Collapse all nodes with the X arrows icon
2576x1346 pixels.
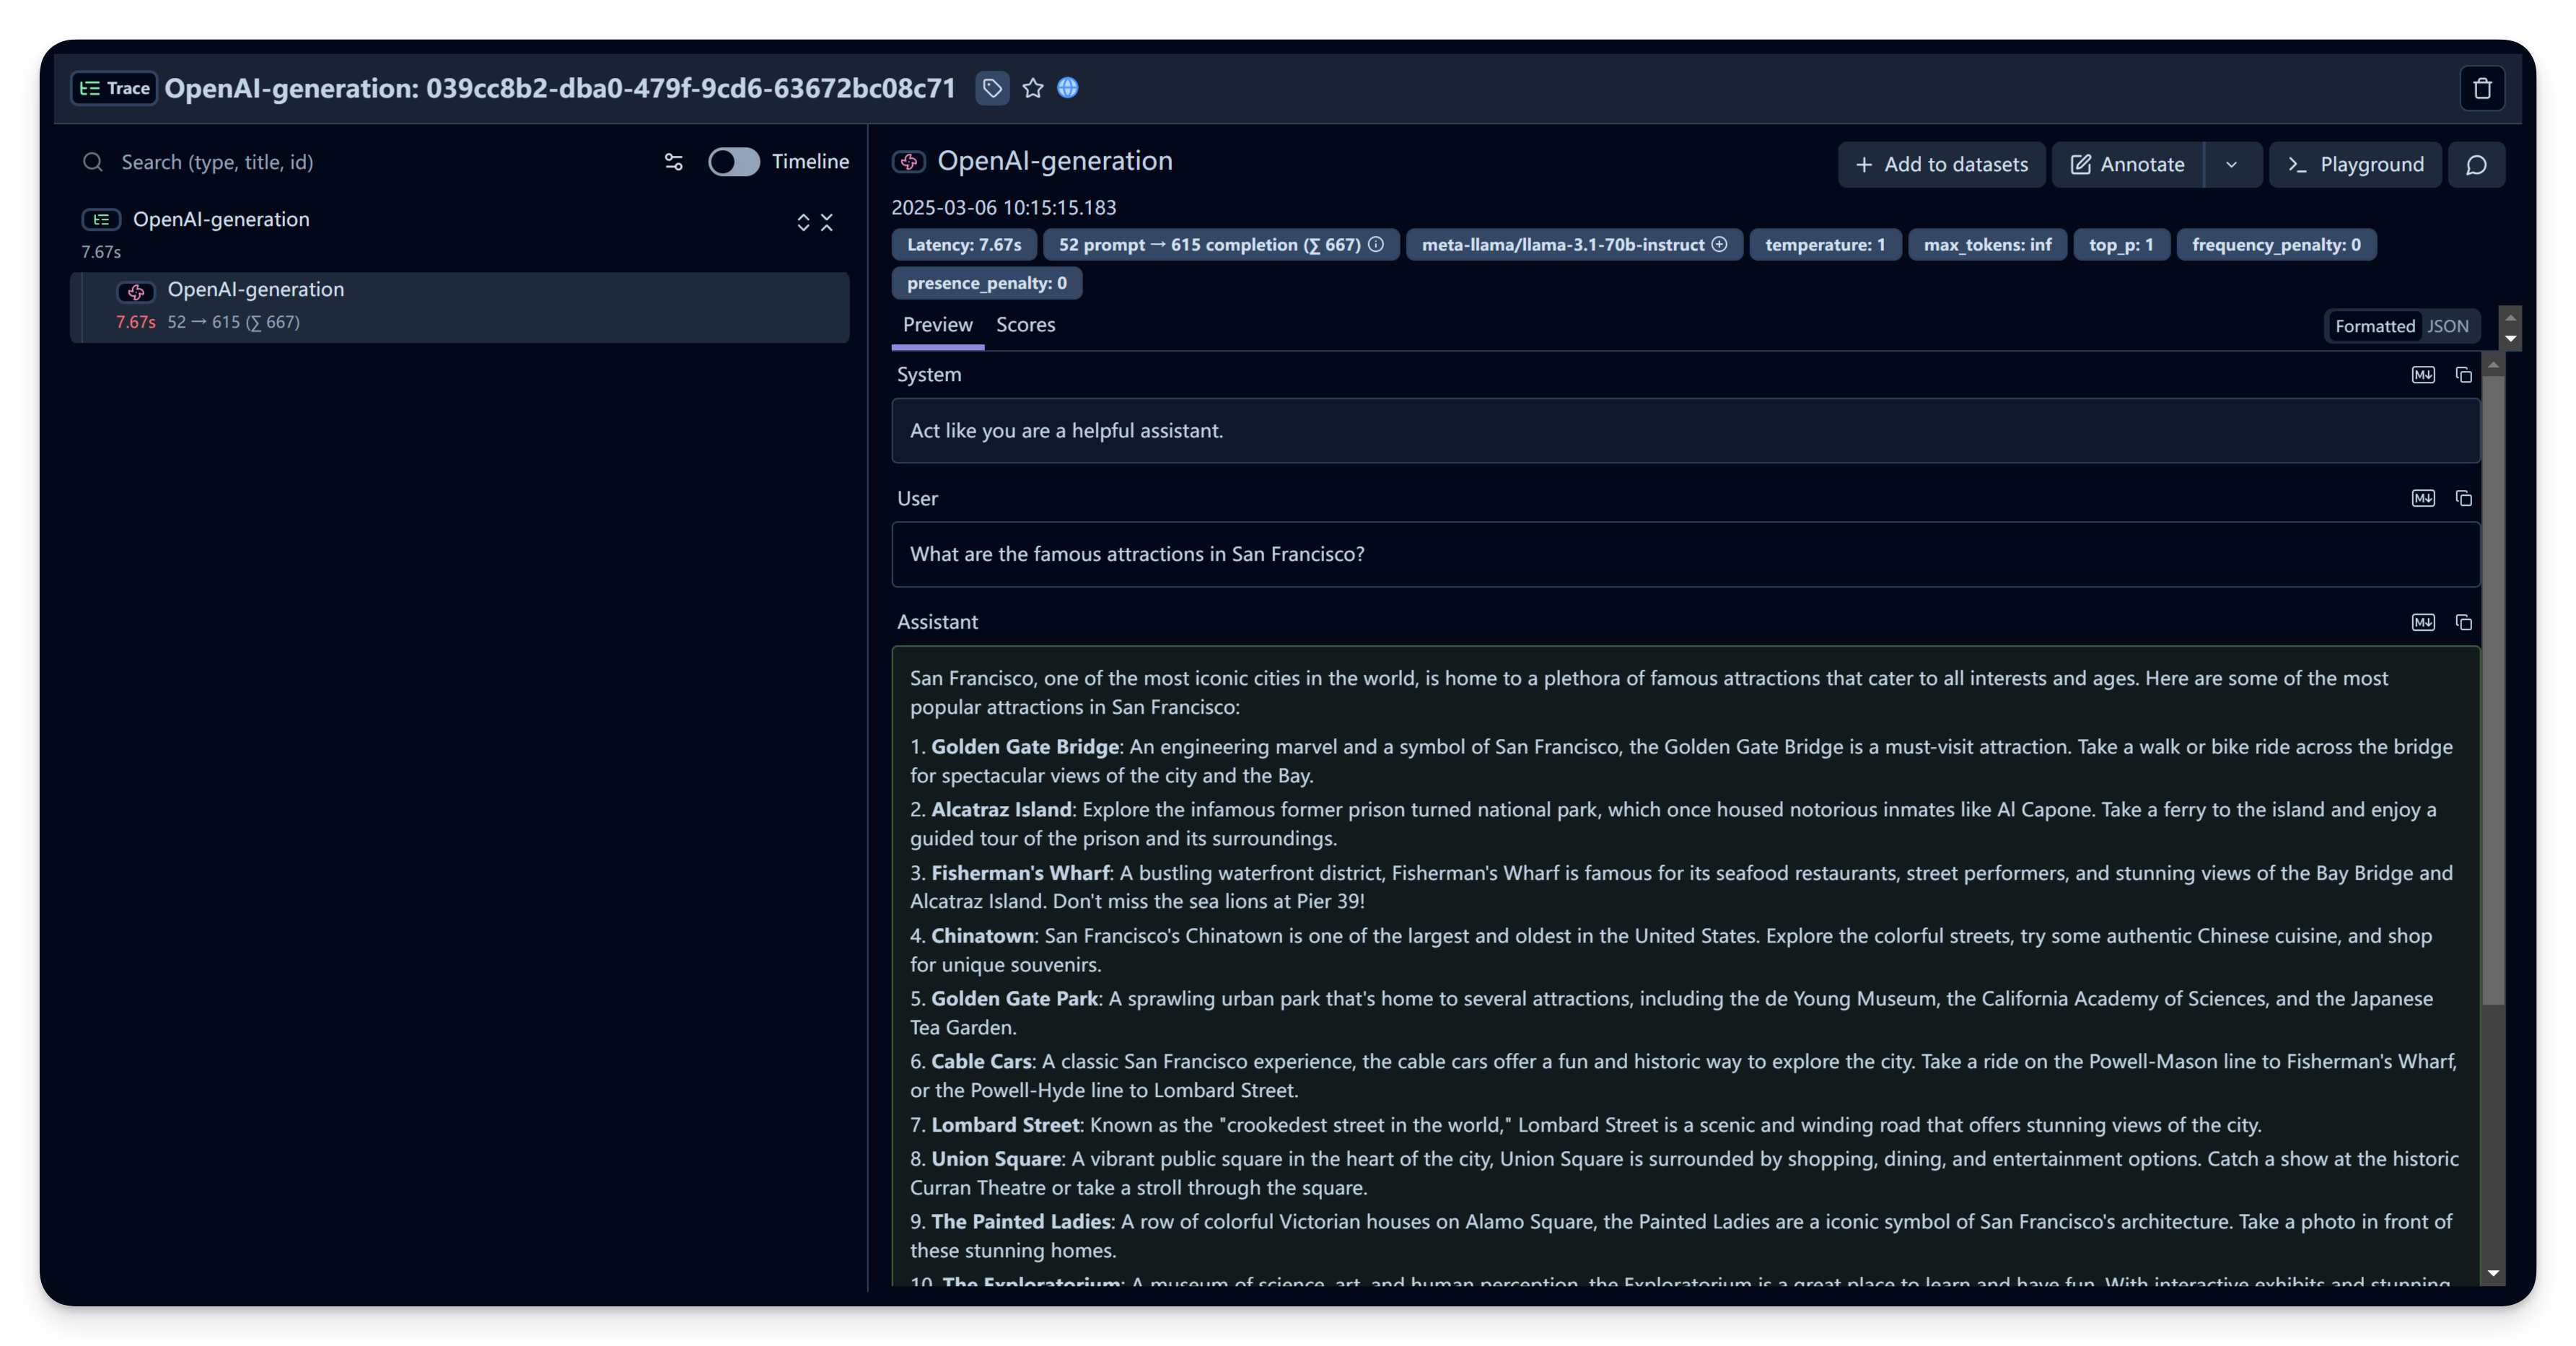pyautogui.click(x=826, y=222)
